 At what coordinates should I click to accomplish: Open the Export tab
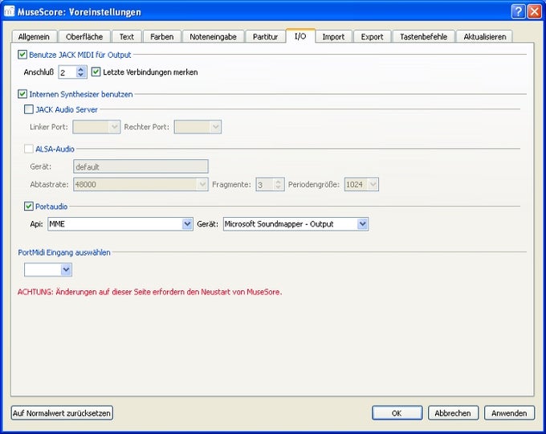[x=372, y=37]
